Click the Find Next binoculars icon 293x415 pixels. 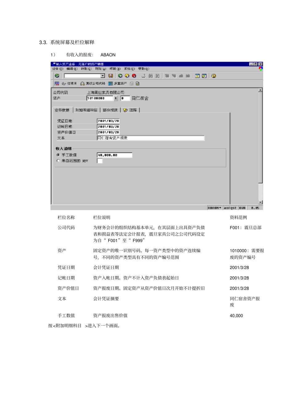pos(158,76)
